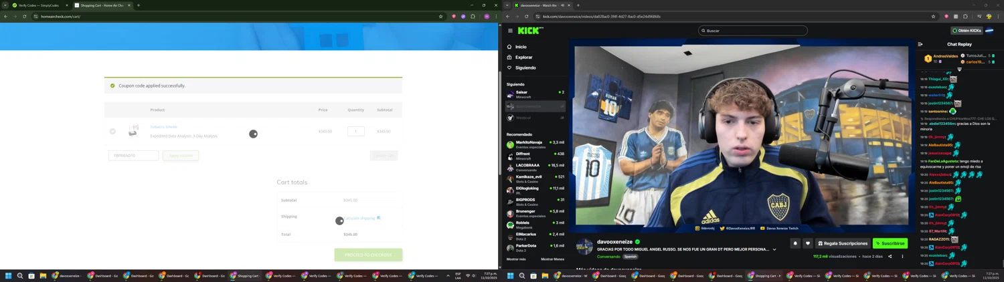Screen dimensions: 1004x282
Task: Switch to Shopping Cart - Home Air Check tab
Action: click(x=102, y=5)
